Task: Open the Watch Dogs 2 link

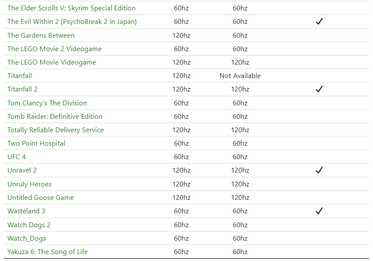Action: [x=29, y=225]
